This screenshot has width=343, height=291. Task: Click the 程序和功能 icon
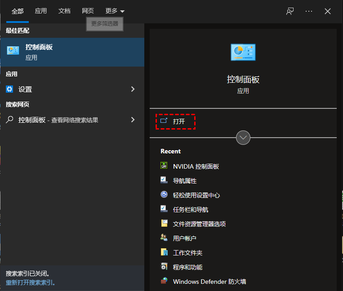point(164,267)
